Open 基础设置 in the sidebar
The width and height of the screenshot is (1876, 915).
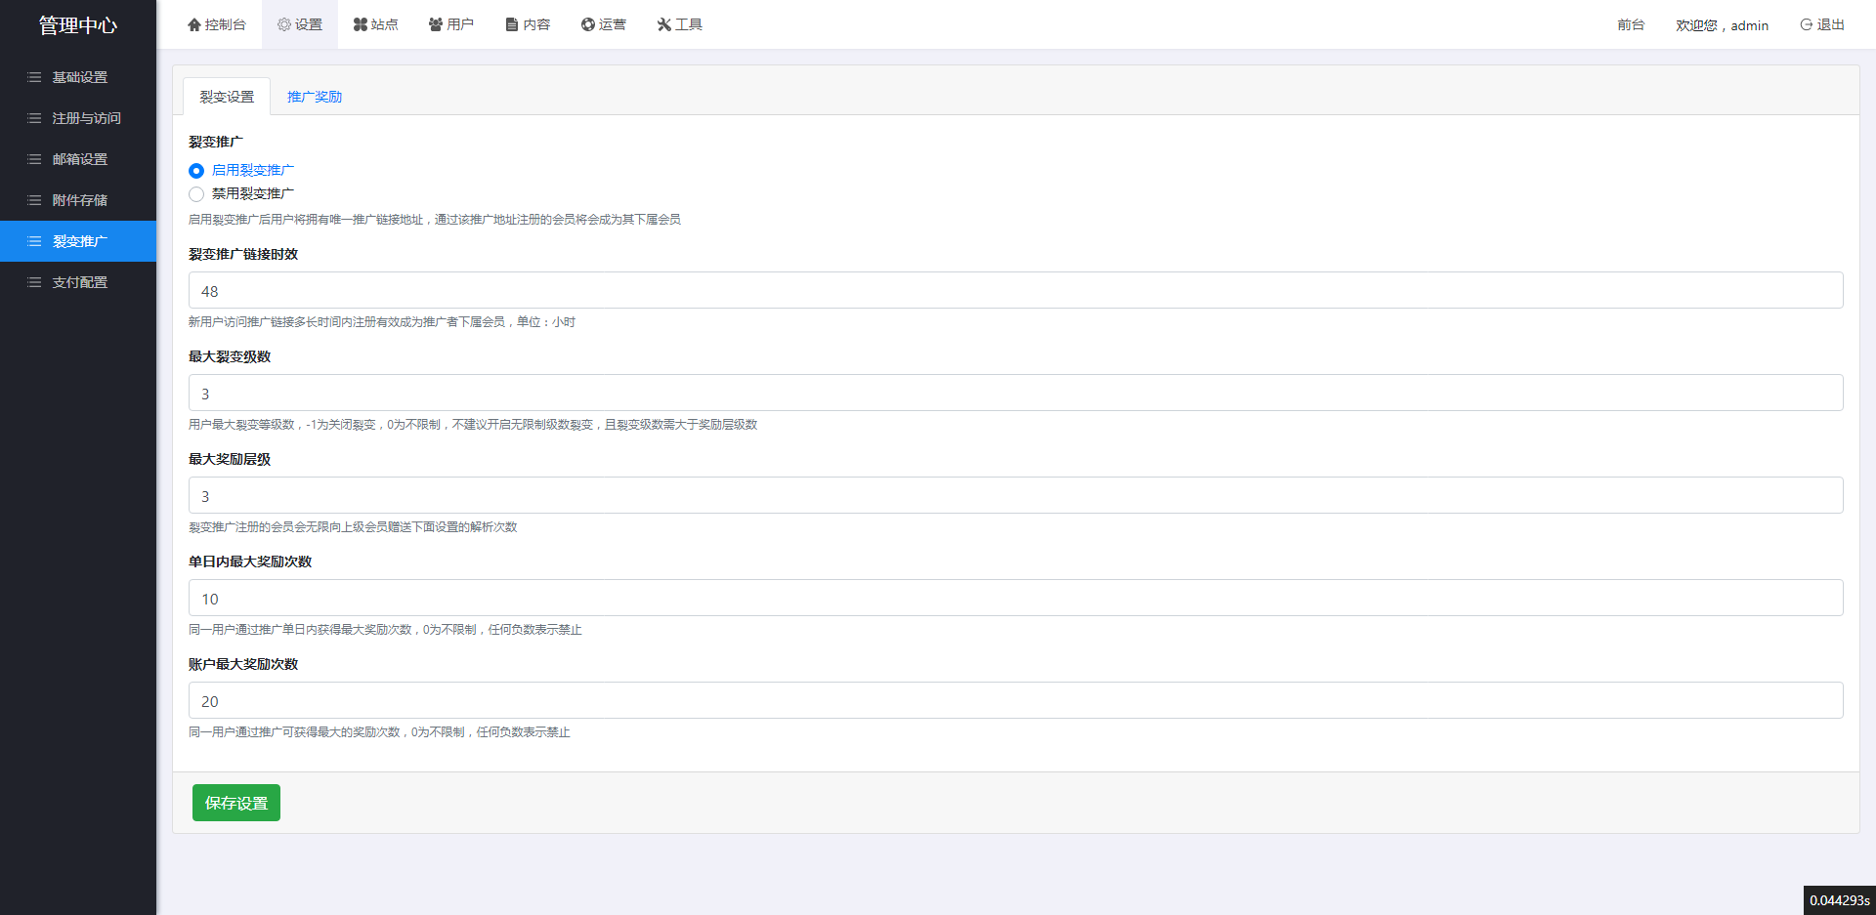point(78,77)
